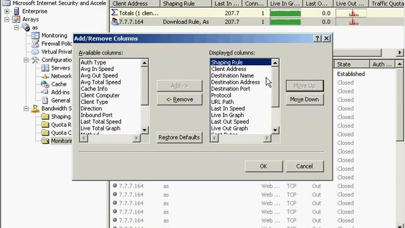The width and height of the screenshot is (405, 228).
Task: Confirm dialog with OK button
Action: pos(263,166)
